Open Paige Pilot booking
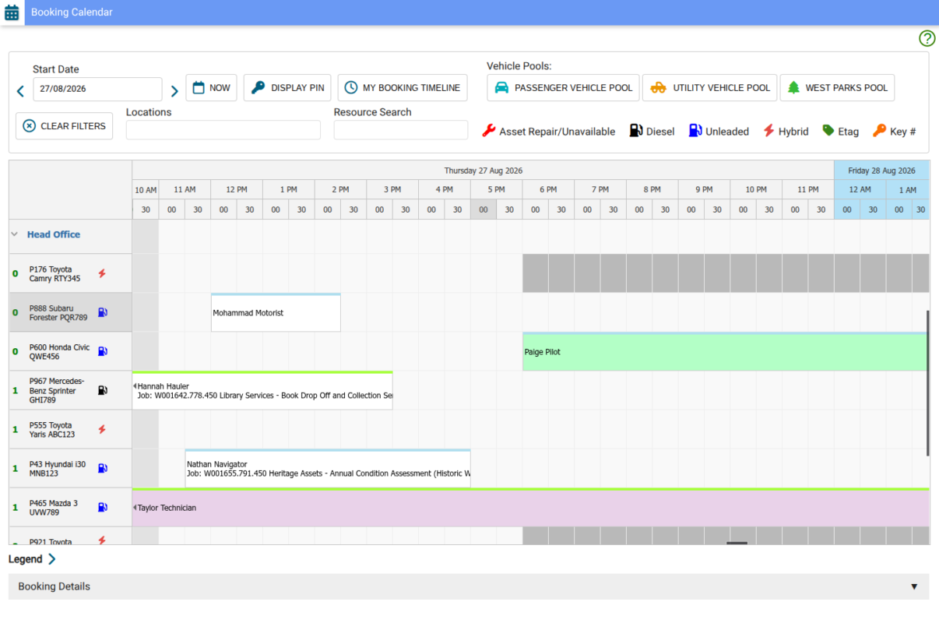Viewport: 939px width, 623px height. pyautogui.click(x=725, y=351)
